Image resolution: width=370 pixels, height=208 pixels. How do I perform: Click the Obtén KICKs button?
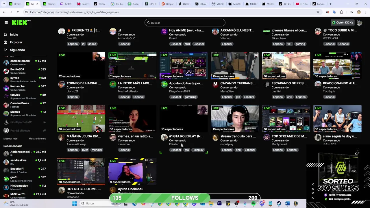[x=342, y=23]
